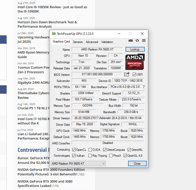Click the Subvendor MSI field
Image resolution: width=196 pixels, height=190 pixels.
click(84, 80)
